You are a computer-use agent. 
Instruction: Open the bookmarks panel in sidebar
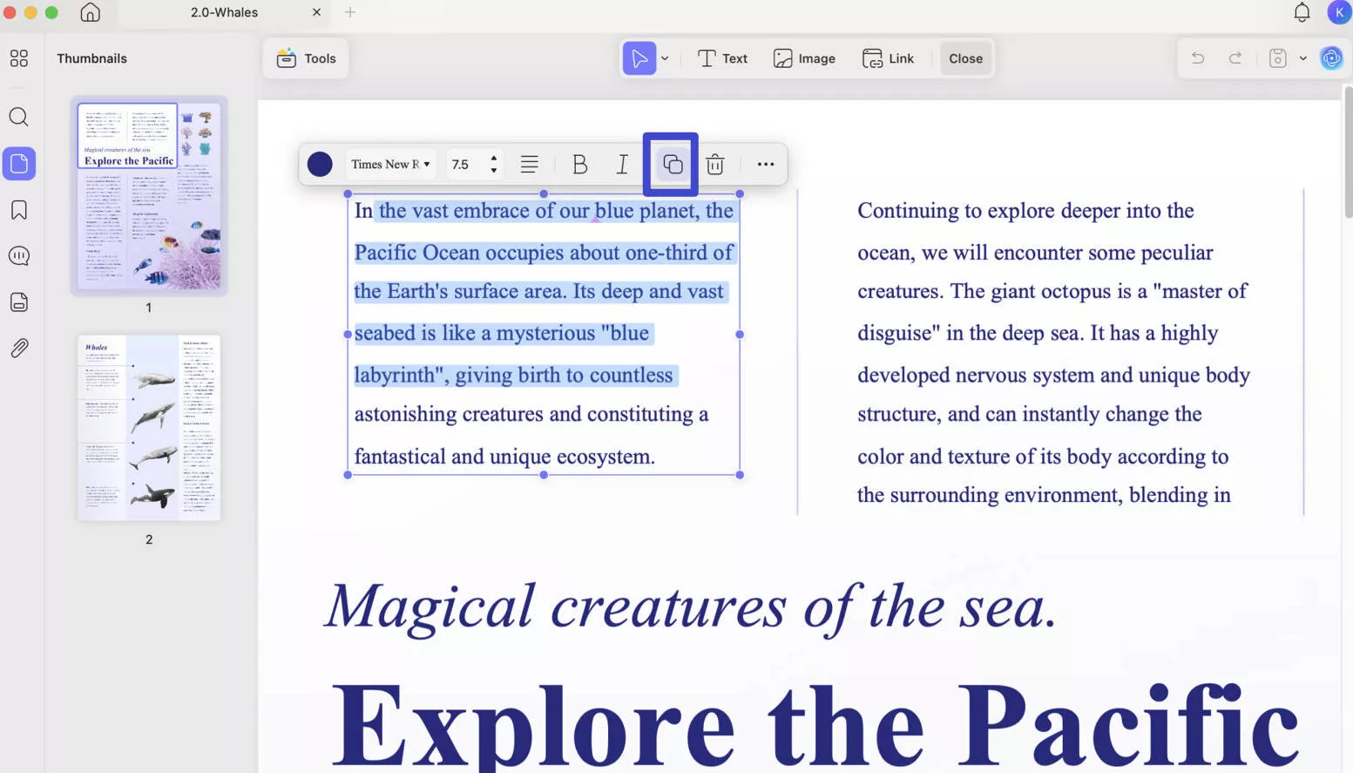(19, 209)
